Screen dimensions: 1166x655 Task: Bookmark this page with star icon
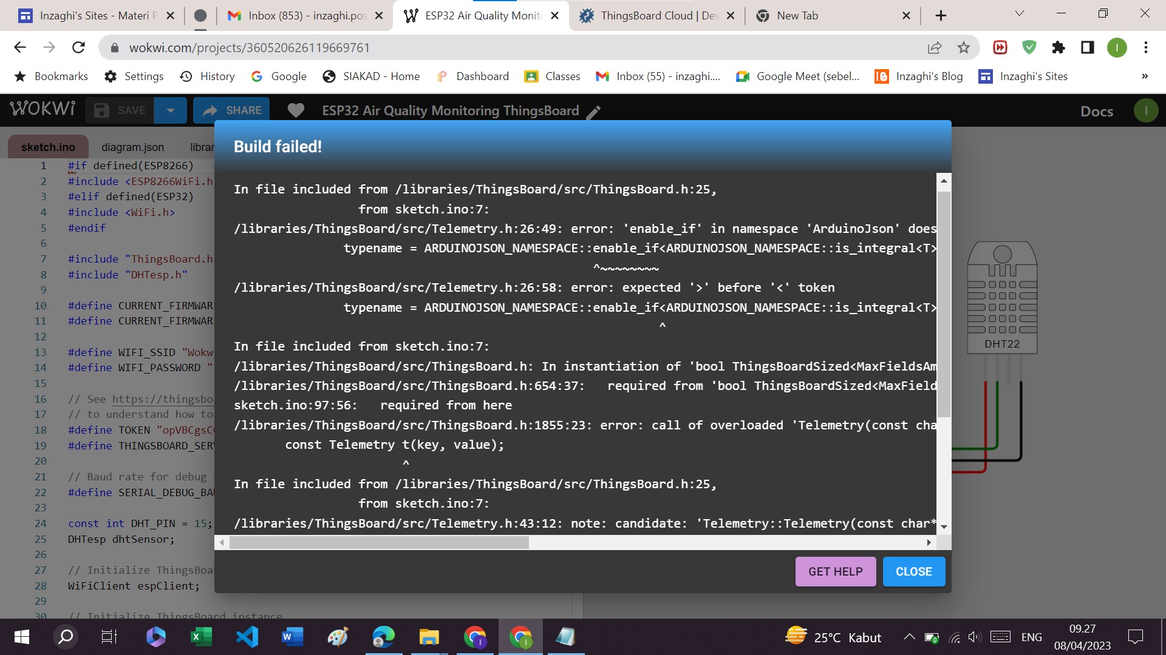(964, 47)
